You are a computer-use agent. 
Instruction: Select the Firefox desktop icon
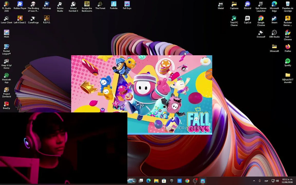pos(288,48)
